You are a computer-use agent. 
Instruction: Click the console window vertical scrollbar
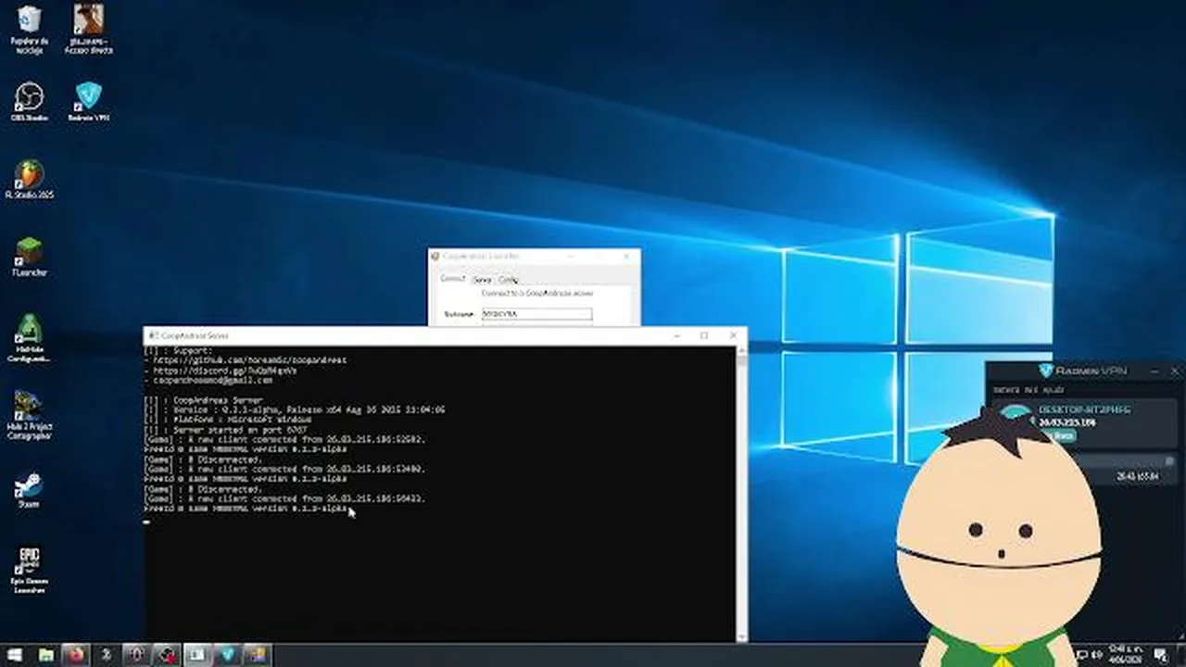(740, 493)
